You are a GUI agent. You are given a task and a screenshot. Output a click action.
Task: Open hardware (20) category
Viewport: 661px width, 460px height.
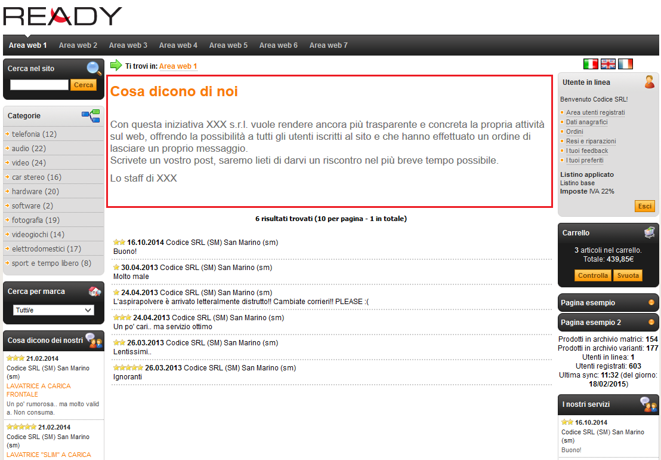pyautogui.click(x=35, y=192)
